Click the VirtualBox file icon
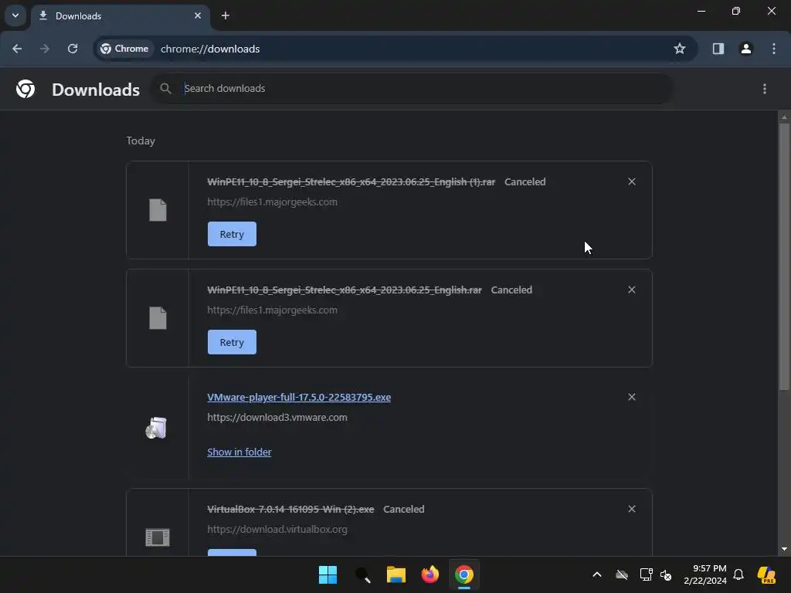This screenshot has width=791, height=593. (x=158, y=537)
